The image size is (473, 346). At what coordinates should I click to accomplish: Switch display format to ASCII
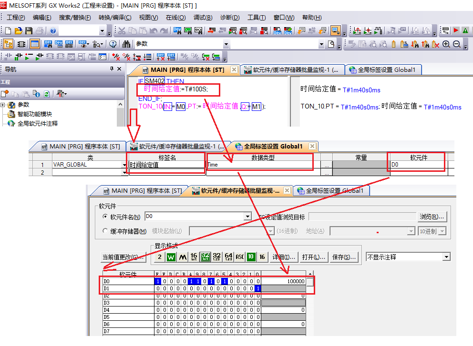coord(240,257)
